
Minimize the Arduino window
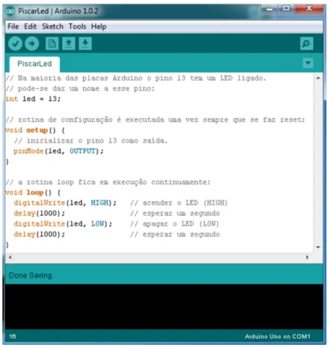[x=269, y=9]
